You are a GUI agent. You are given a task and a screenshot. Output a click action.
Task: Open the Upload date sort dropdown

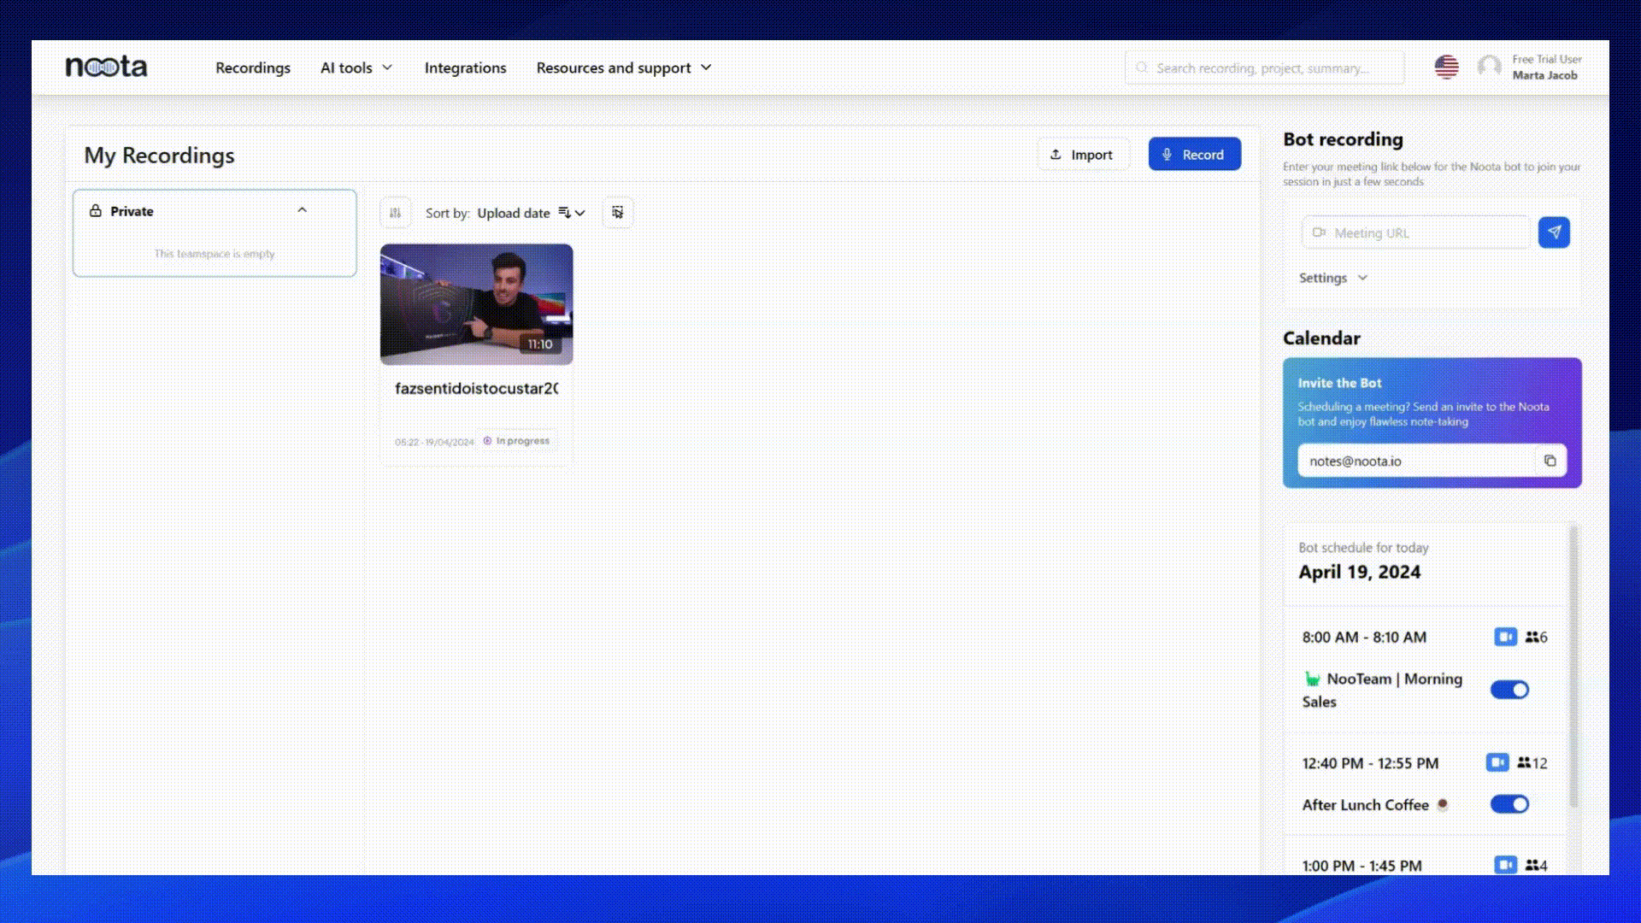click(530, 213)
